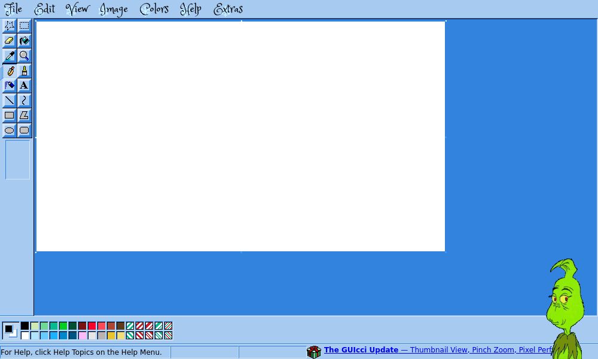Click the gift icon in the status bar
Screen dimensions: 598x359
click(313, 352)
